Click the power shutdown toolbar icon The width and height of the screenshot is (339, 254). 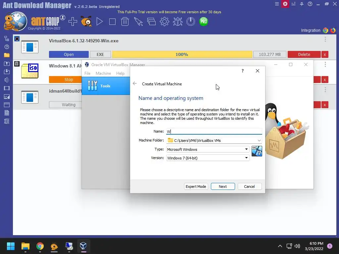(x=191, y=21)
